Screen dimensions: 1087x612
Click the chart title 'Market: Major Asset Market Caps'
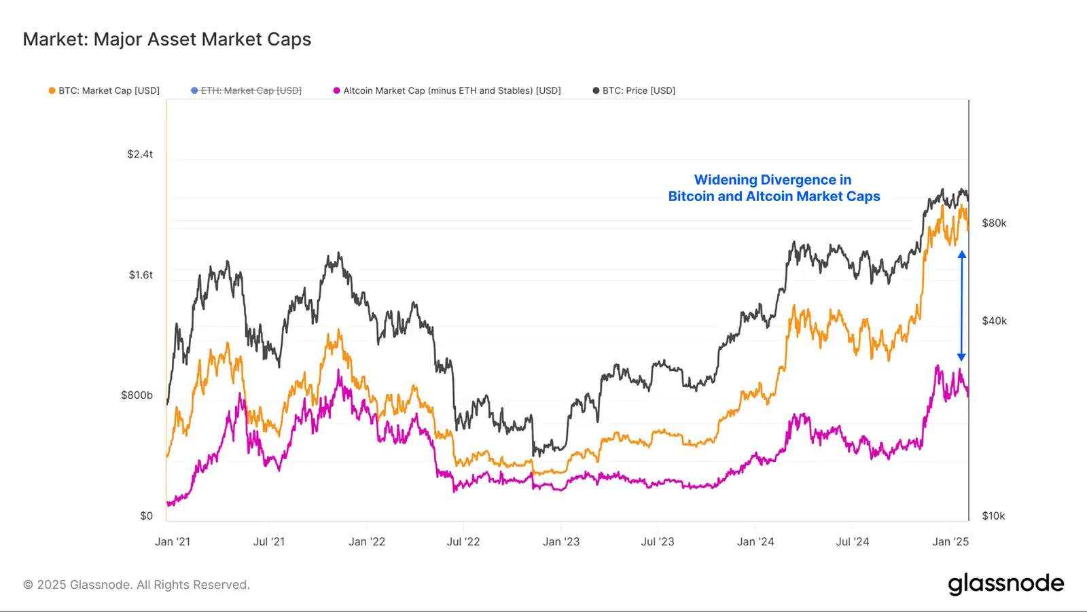(167, 39)
